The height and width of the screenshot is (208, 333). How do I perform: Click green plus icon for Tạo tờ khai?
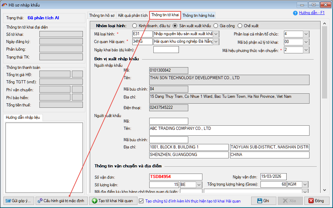coord(94,201)
